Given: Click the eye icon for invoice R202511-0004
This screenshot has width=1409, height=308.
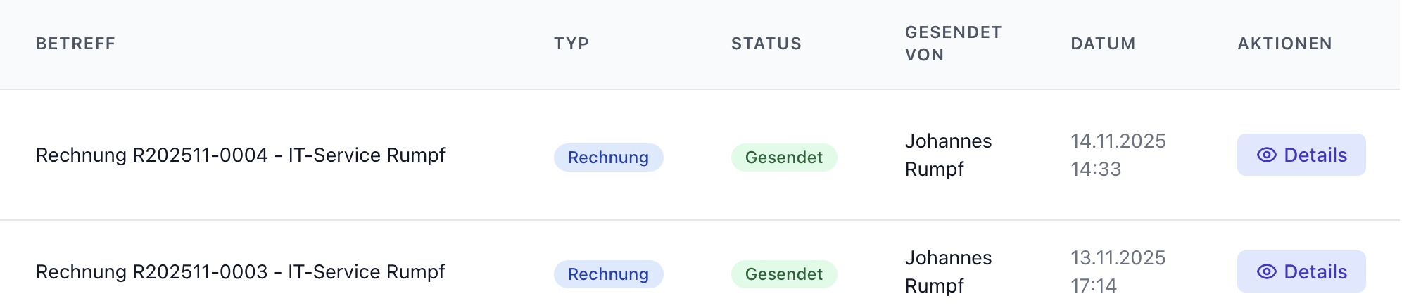Looking at the screenshot, I should coord(1266,155).
